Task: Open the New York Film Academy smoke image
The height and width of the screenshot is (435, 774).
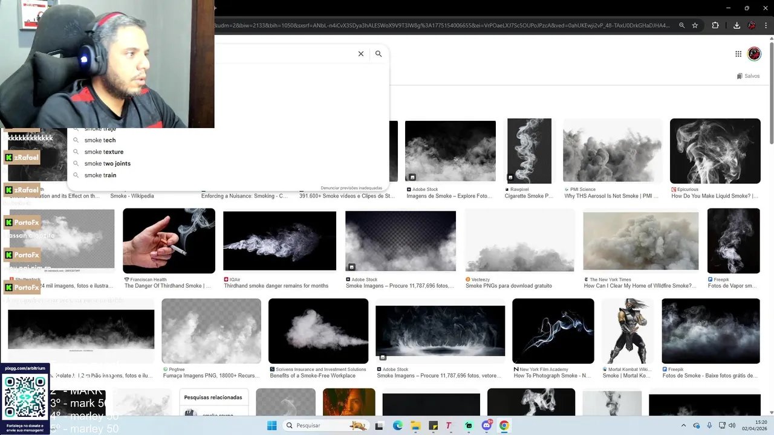Action: click(x=553, y=331)
